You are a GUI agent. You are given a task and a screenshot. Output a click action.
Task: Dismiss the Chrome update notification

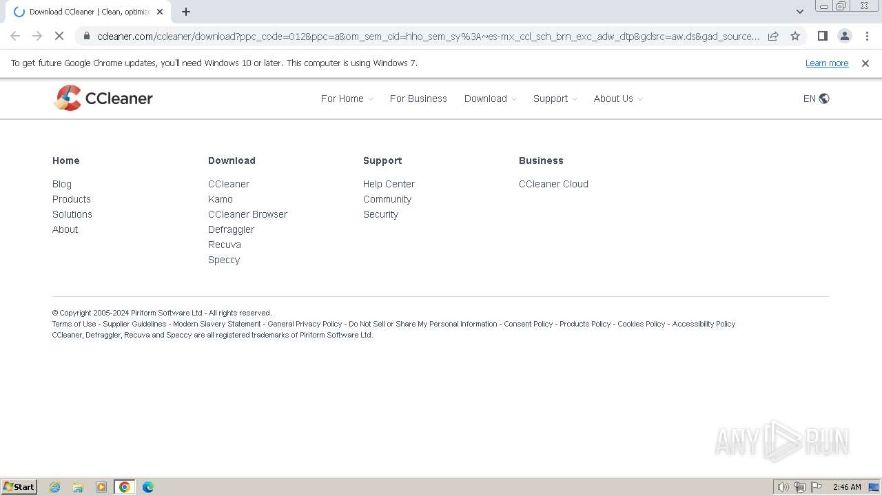865,63
